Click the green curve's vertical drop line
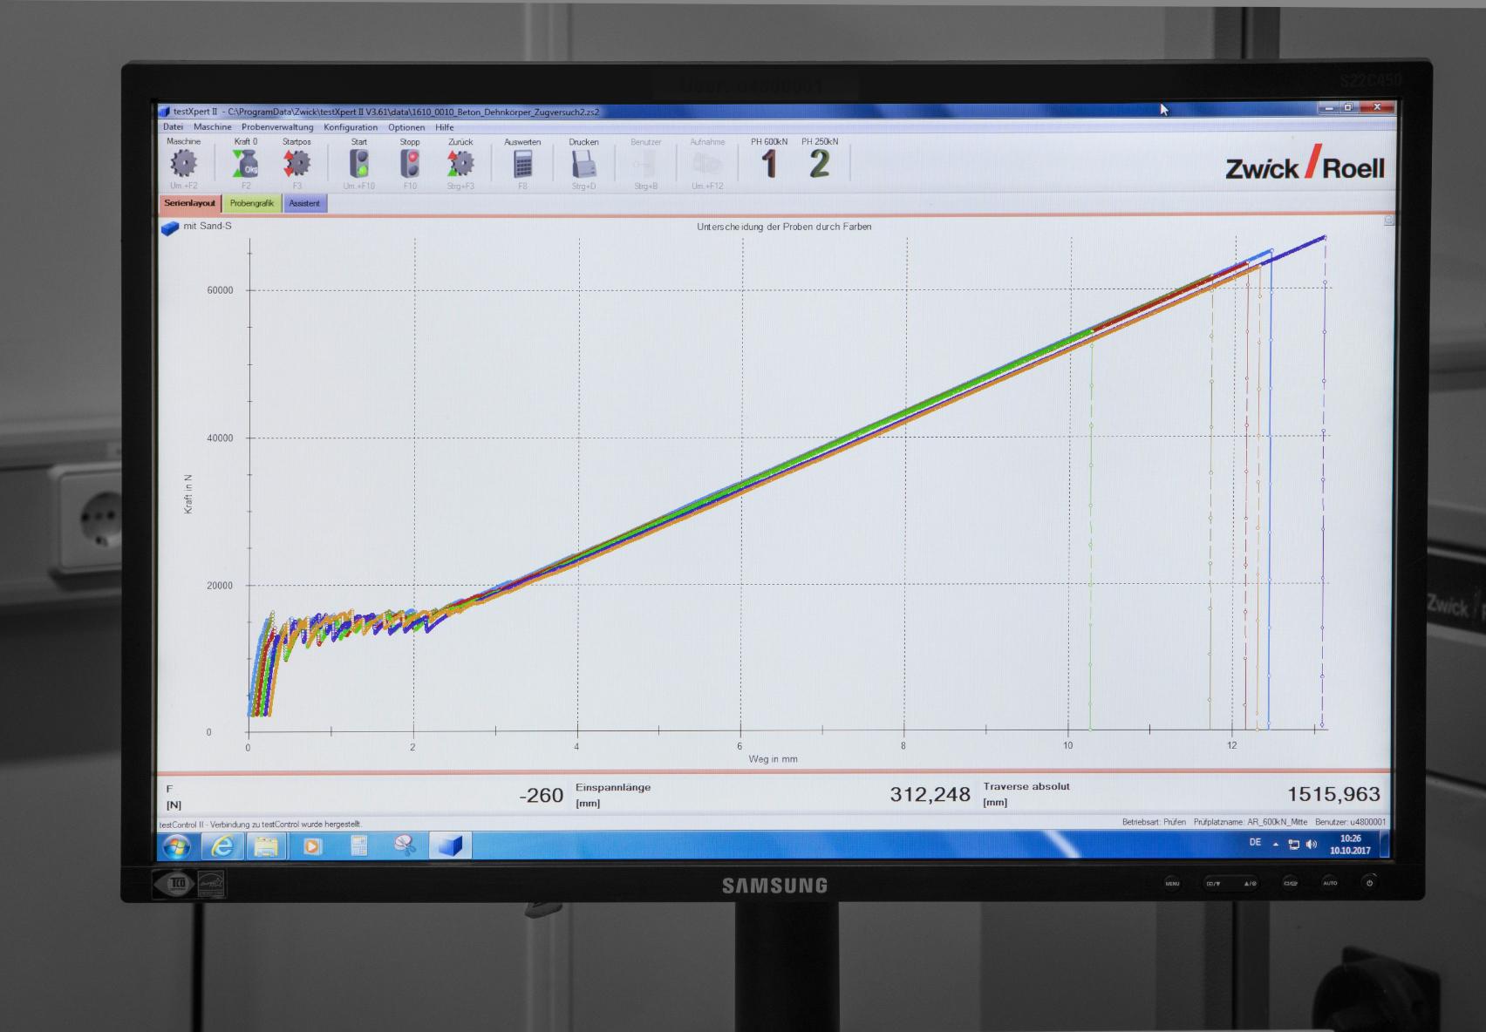The height and width of the screenshot is (1032, 1486). tap(1091, 532)
